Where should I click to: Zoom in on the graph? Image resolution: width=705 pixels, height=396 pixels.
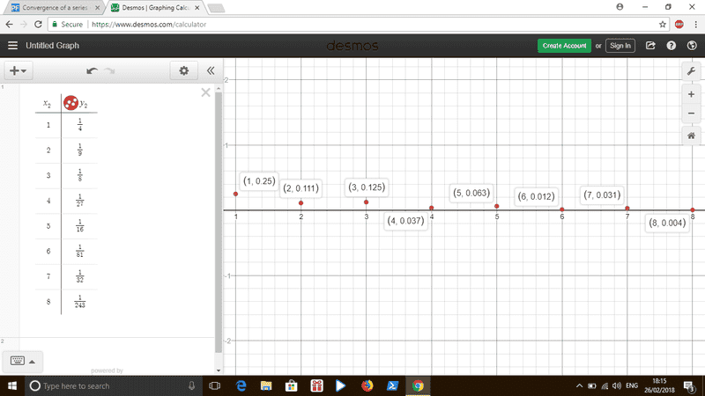tap(692, 93)
